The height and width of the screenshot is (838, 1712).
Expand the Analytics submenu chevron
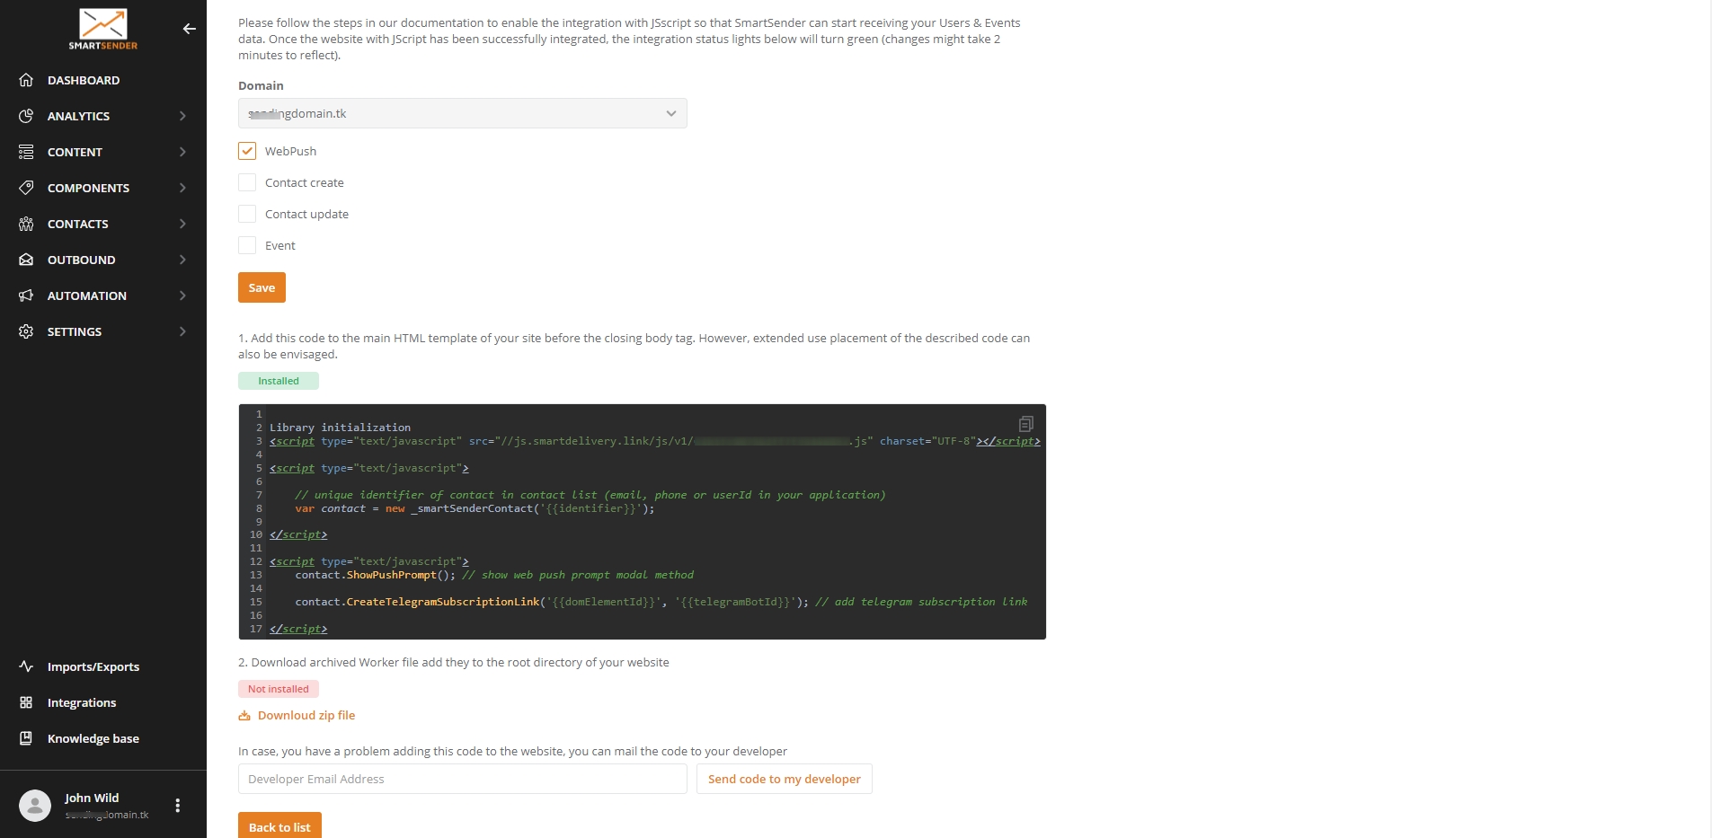[x=182, y=116]
